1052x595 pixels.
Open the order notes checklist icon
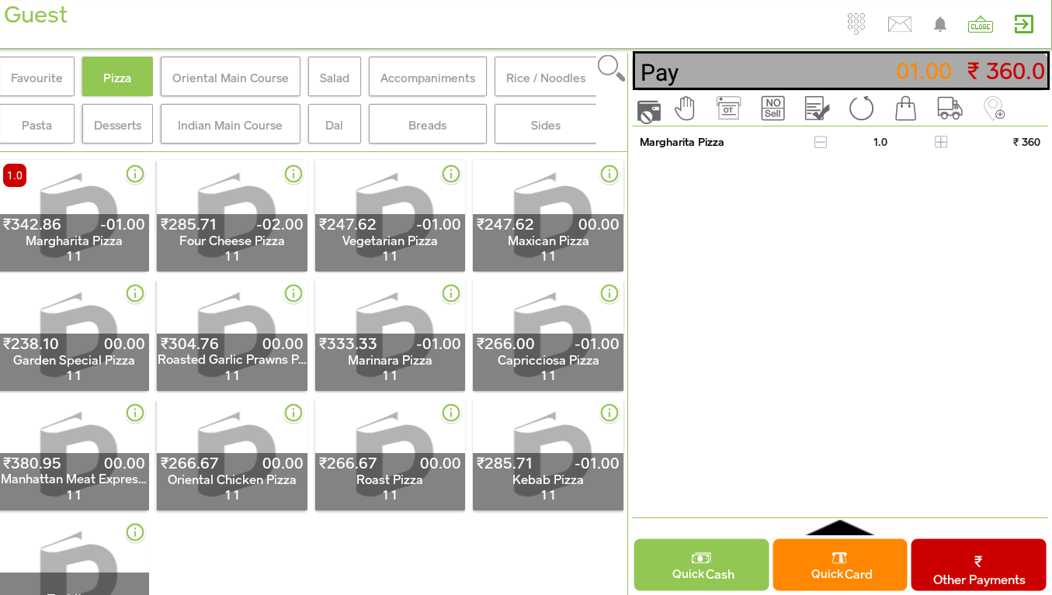point(817,109)
